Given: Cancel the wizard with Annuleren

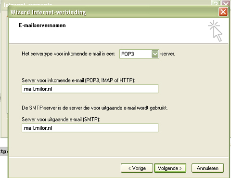Looking at the screenshot, I should (x=207, y=168).
